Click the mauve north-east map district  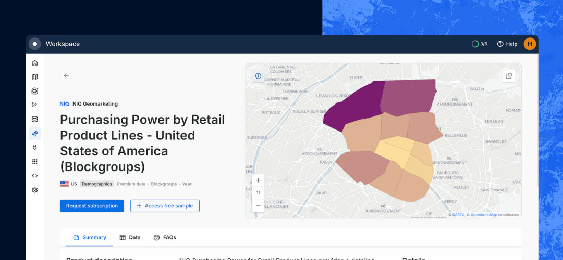(x=408, y=97)
